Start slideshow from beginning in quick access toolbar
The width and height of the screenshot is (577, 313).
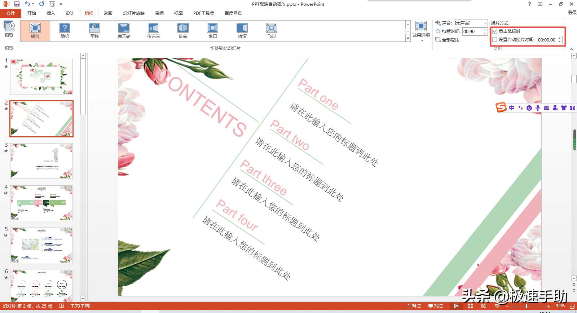click(x=52, y=4)
